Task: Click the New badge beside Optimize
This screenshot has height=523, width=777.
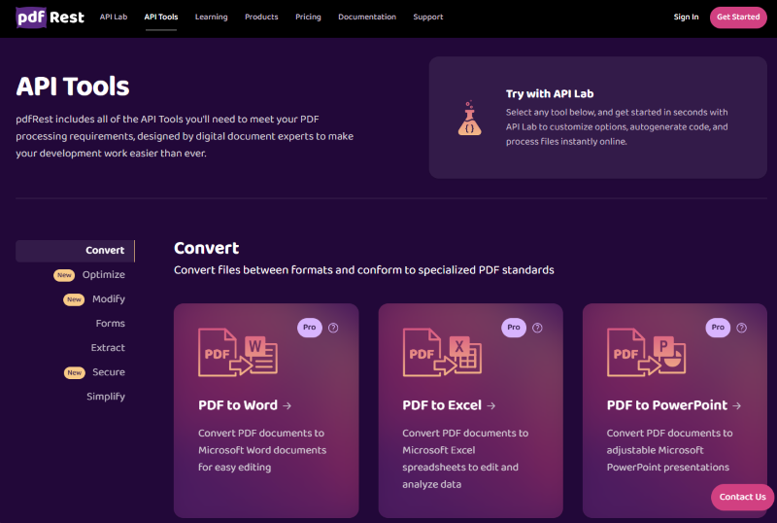Action: pos(64,275)
